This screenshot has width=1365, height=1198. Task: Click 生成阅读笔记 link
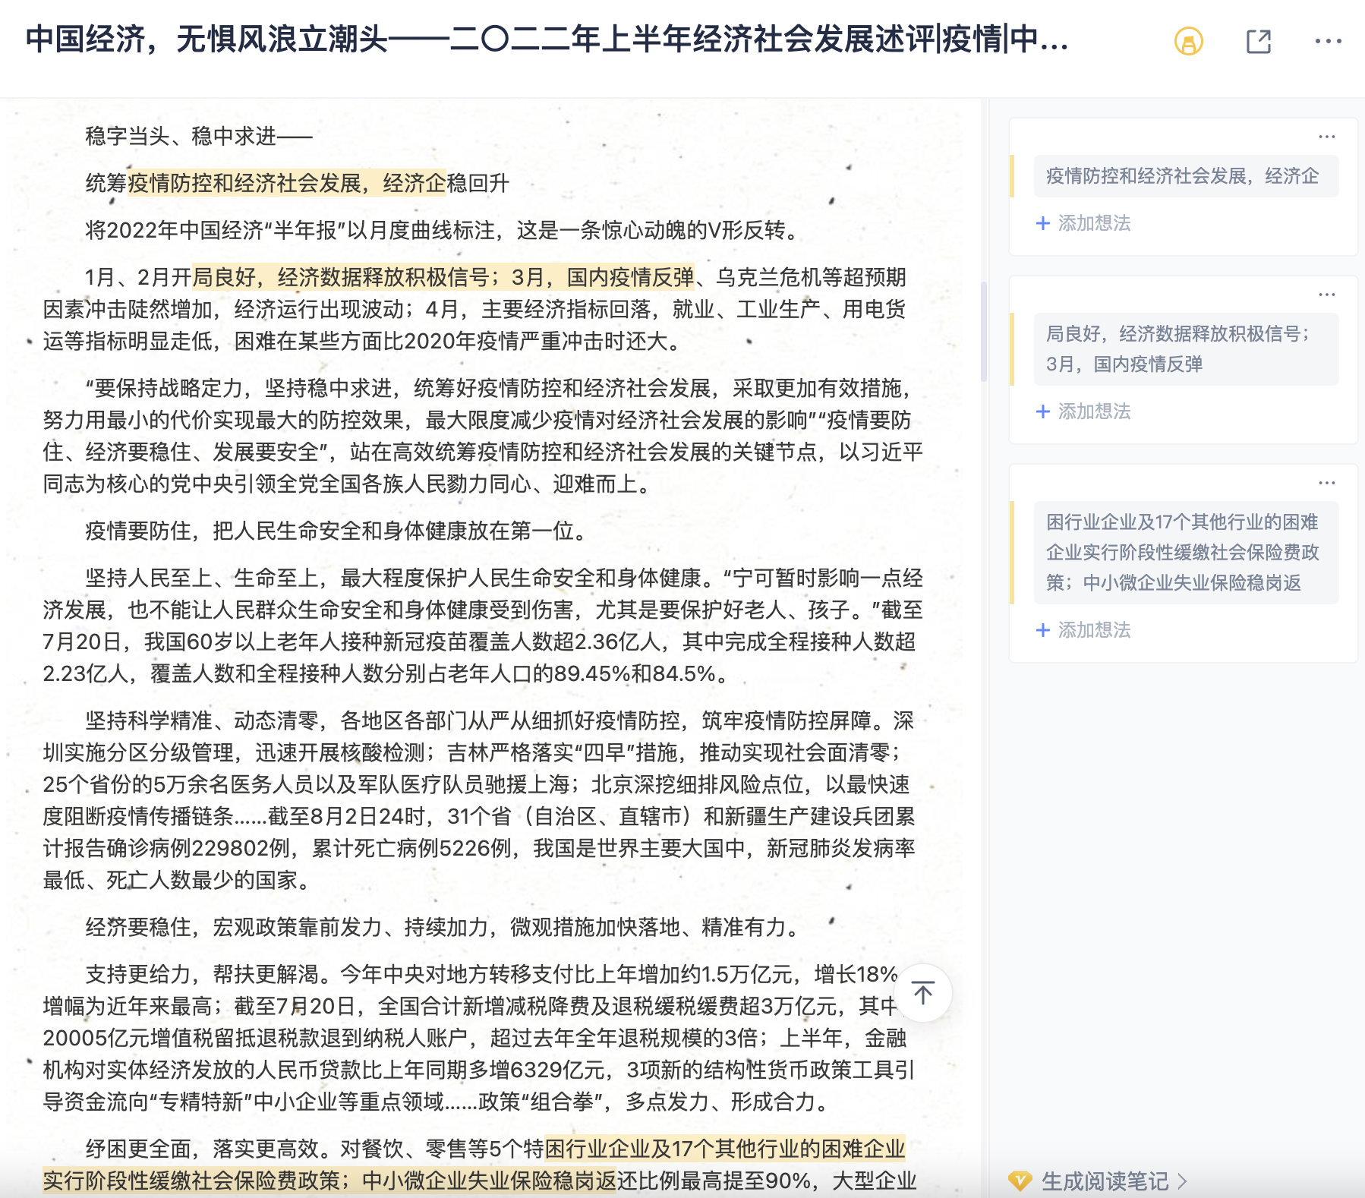click(1105, 1181)
